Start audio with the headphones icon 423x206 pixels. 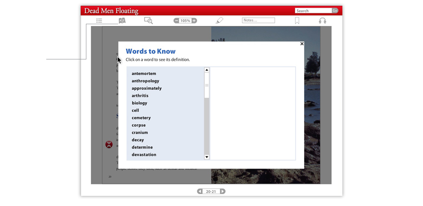pyautogui.click(x=323, y=21)
